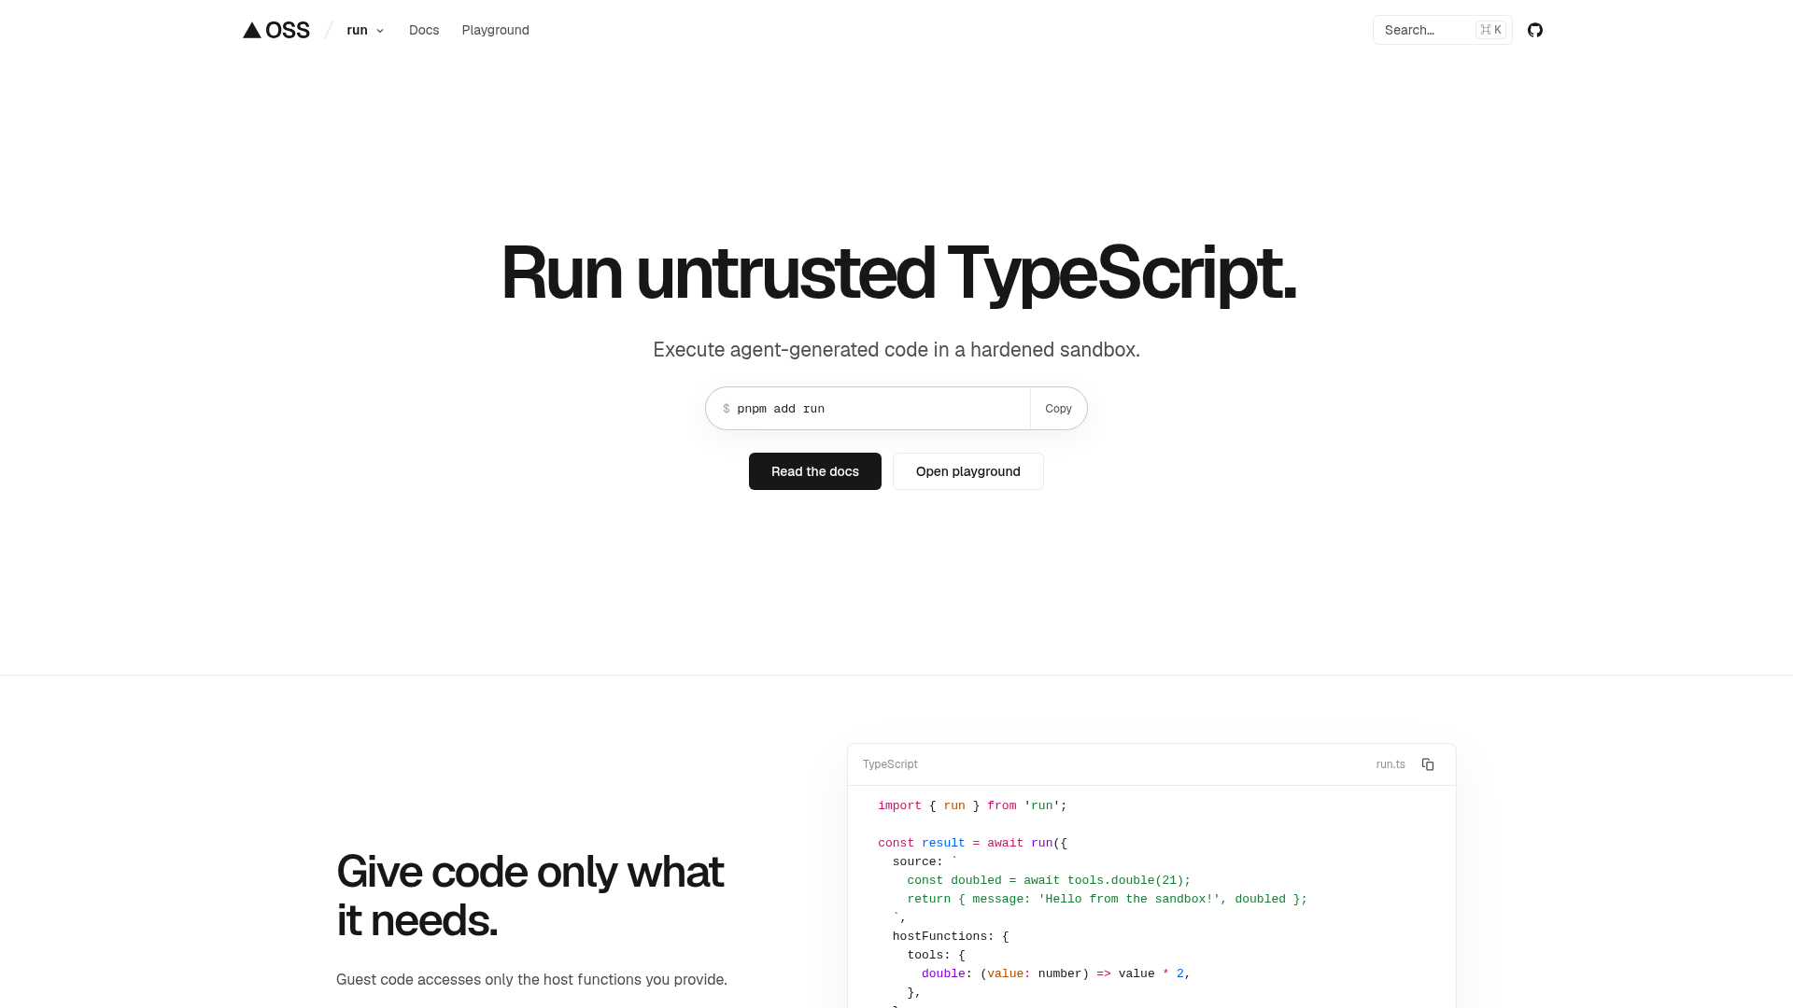Copy the run.ts code snippet
This screenshot has width=1793, height=1008.
pos(1428,764)
